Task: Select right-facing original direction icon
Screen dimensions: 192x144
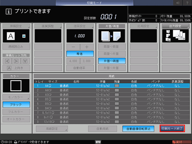Action: point(16,61)
